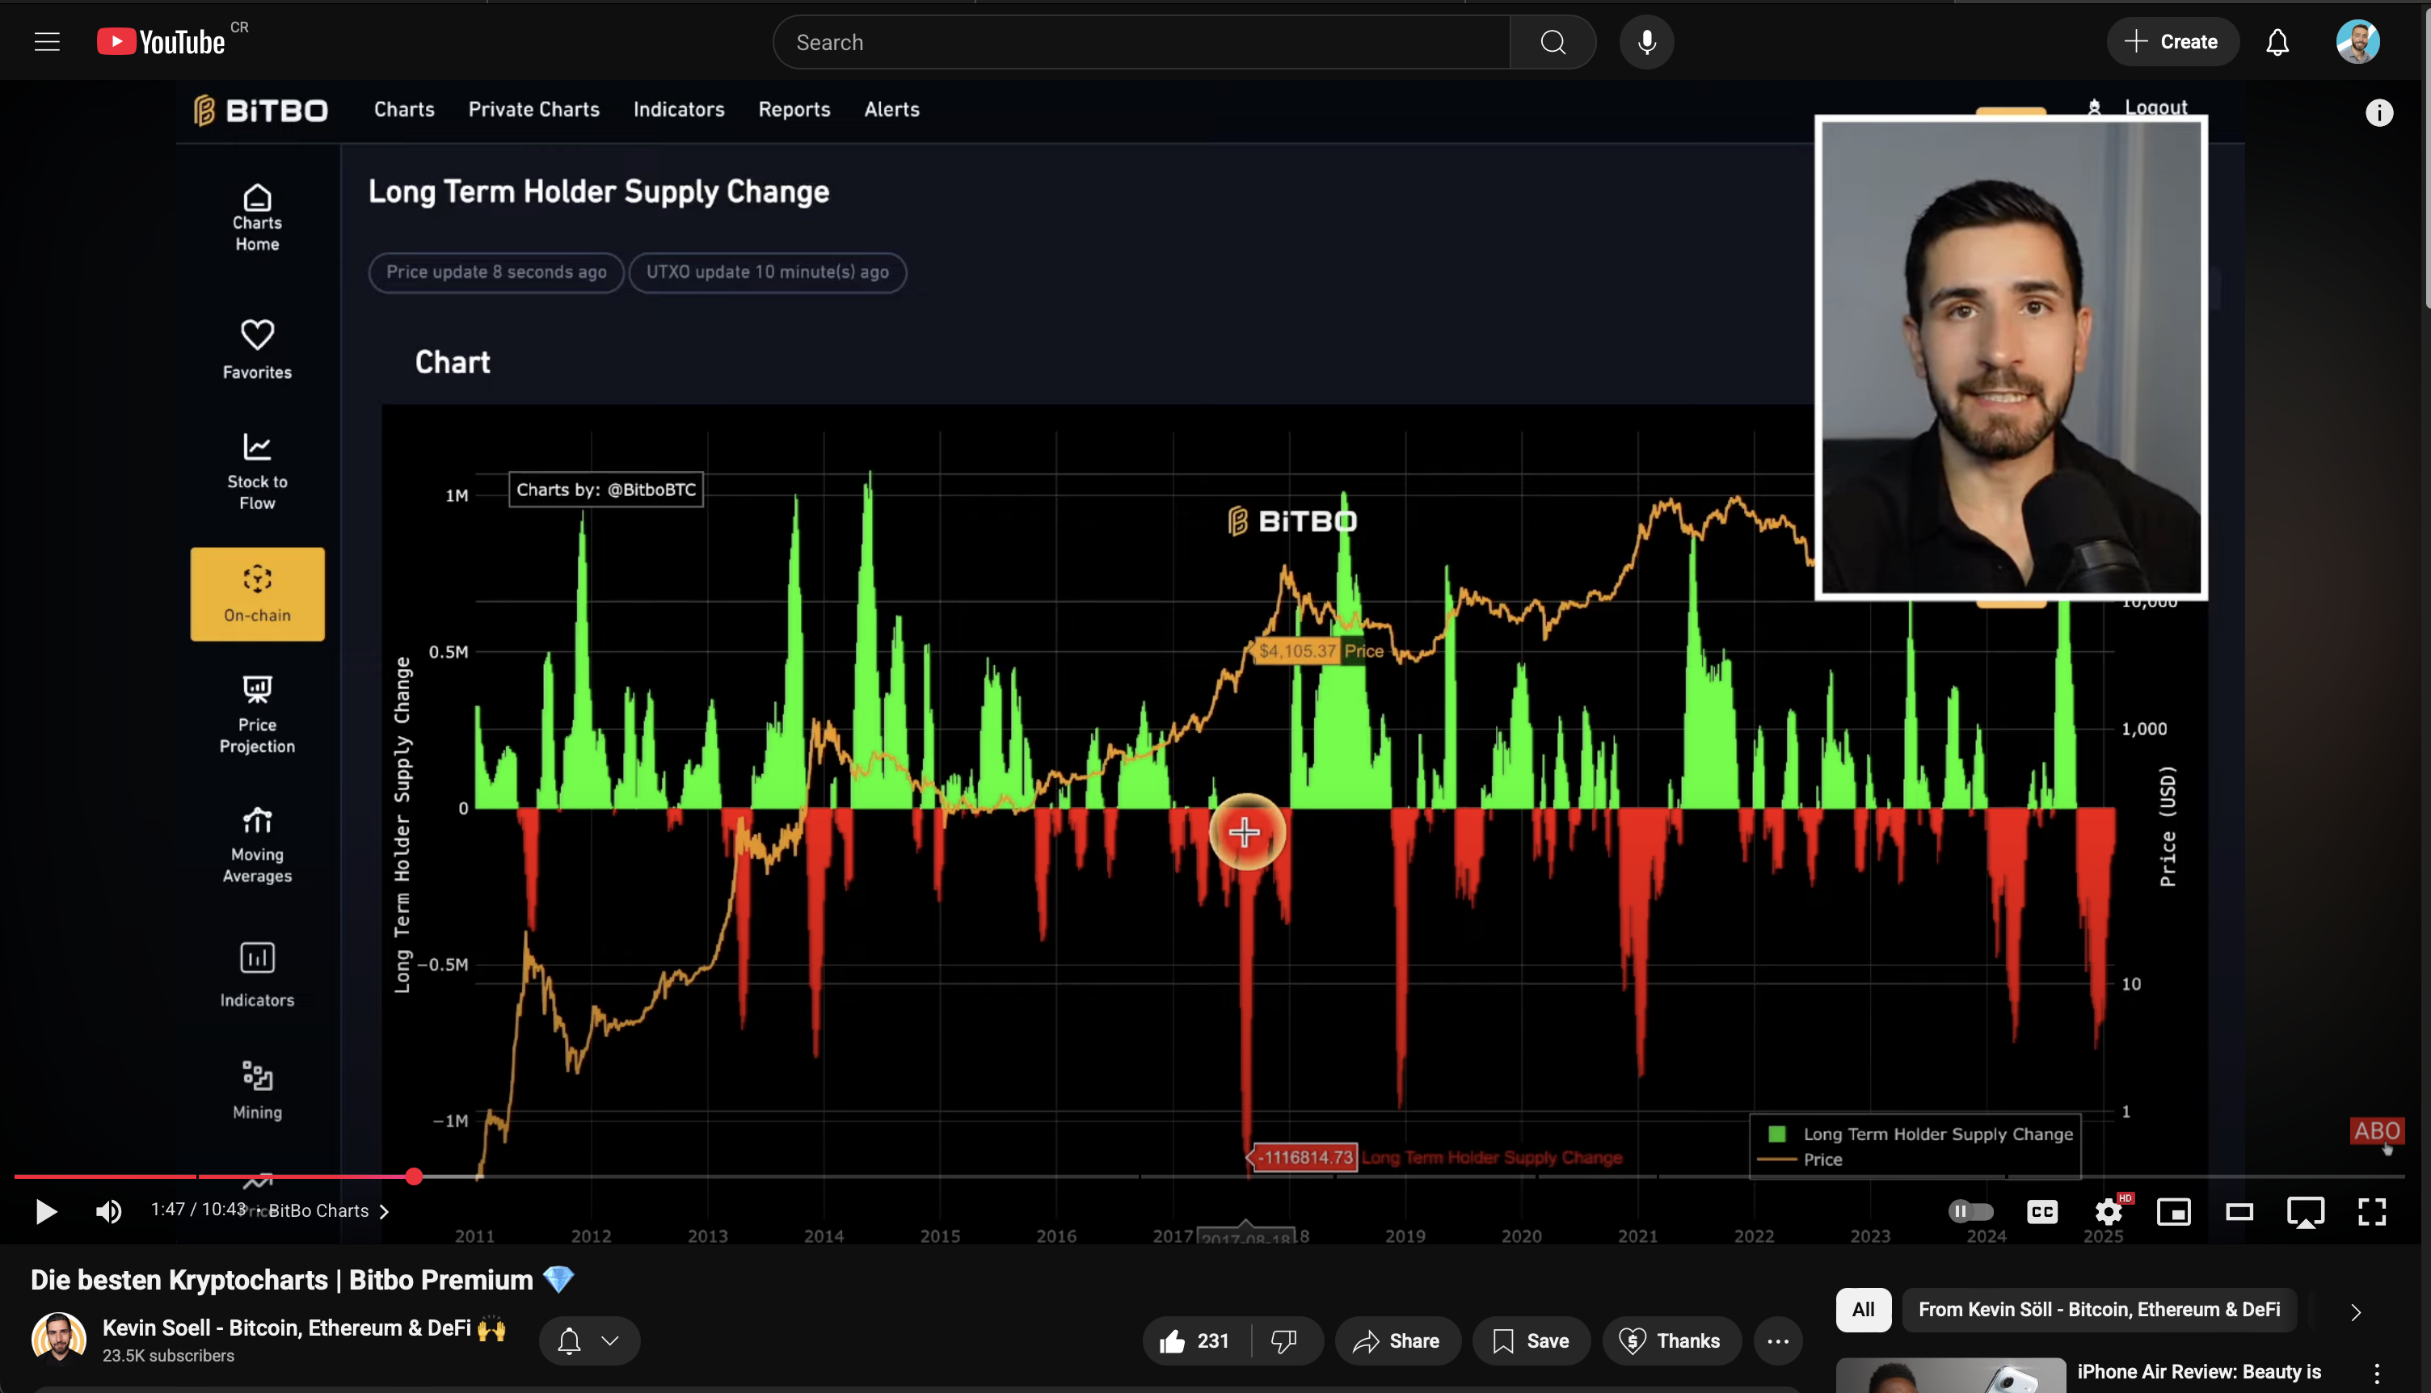The width and height of the screenshot is (2431, 1393).
Task: Expand the channel notification preferences dropdown
Action: tap(589, 1340)
